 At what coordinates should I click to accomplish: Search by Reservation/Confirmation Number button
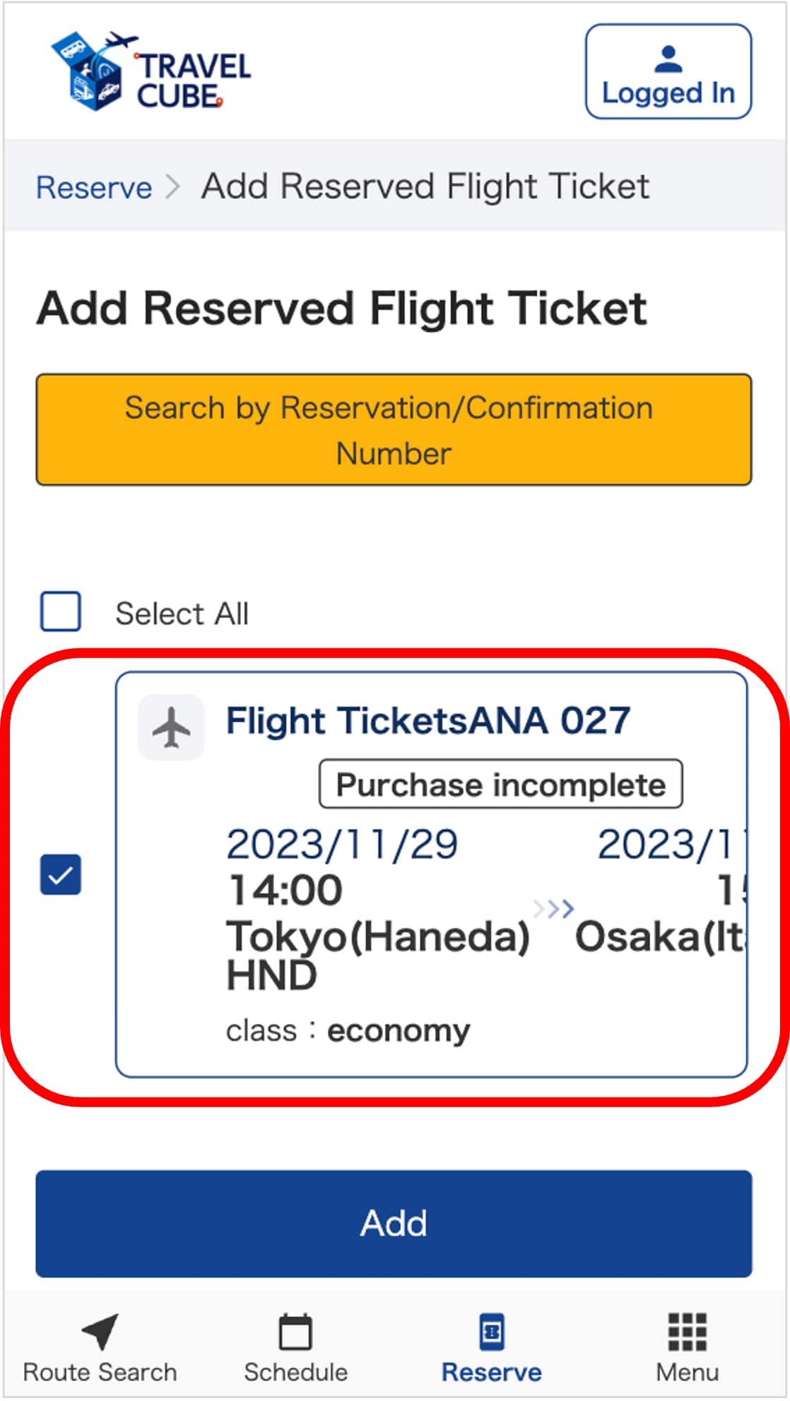(394, 429)
